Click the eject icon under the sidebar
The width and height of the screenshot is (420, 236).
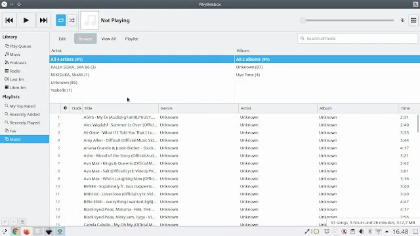tap(22, 222)
